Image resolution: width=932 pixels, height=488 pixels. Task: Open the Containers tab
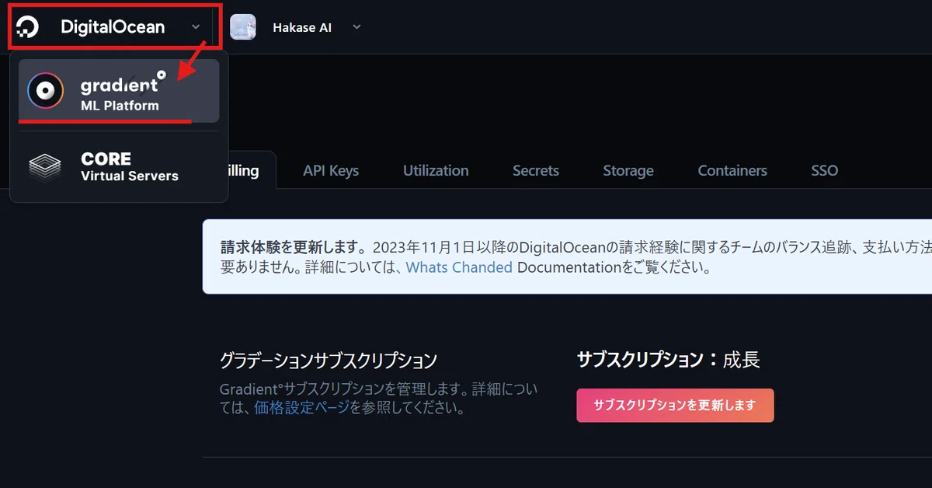732,170
